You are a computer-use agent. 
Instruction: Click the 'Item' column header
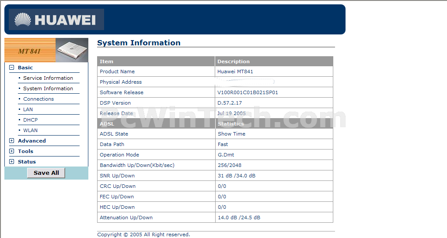point(106,61)
